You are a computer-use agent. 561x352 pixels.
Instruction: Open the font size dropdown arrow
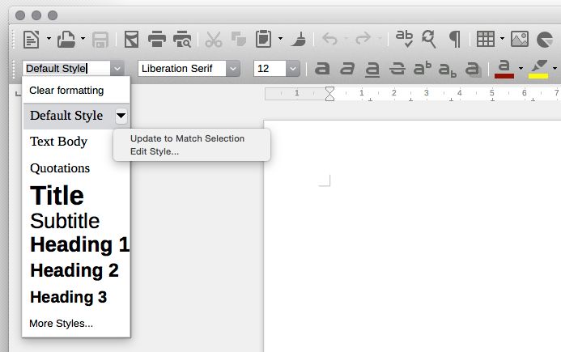293,68
